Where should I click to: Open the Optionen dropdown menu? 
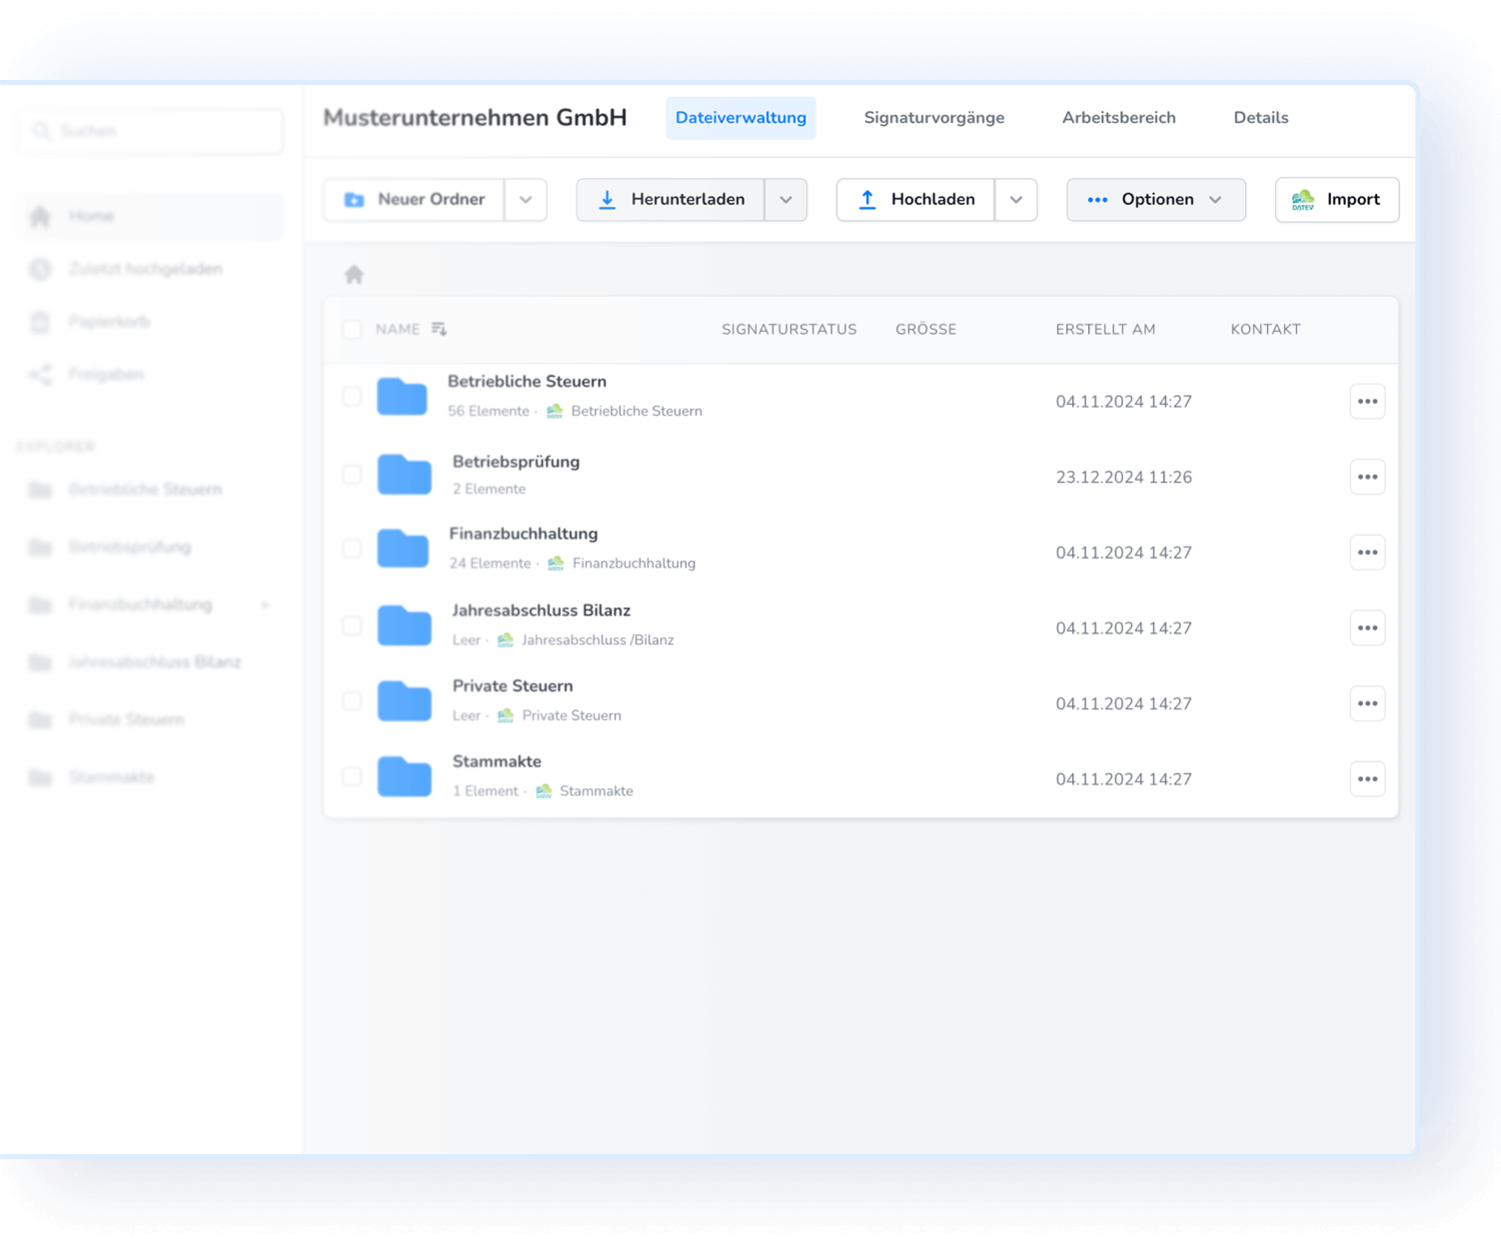point(1155,200)
